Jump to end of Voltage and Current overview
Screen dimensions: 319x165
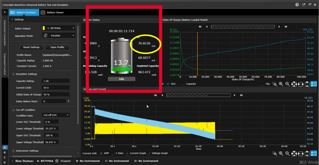(242, 95)
